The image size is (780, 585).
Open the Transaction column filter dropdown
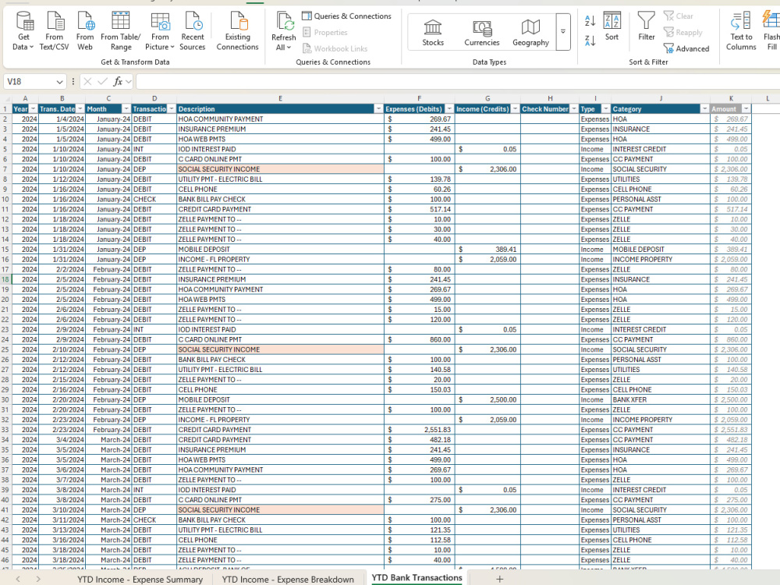(x=172, y=109)
